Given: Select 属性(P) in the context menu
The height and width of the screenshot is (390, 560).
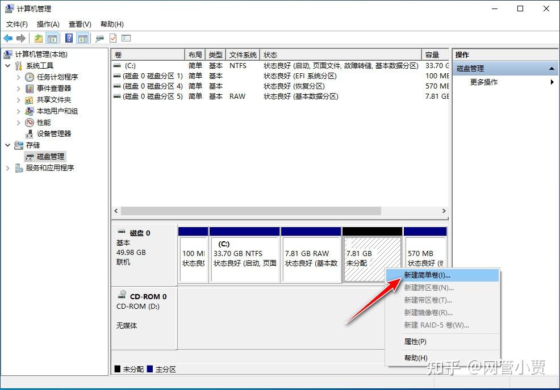Looking at the screenshot, I should click(x=415, y=342).
